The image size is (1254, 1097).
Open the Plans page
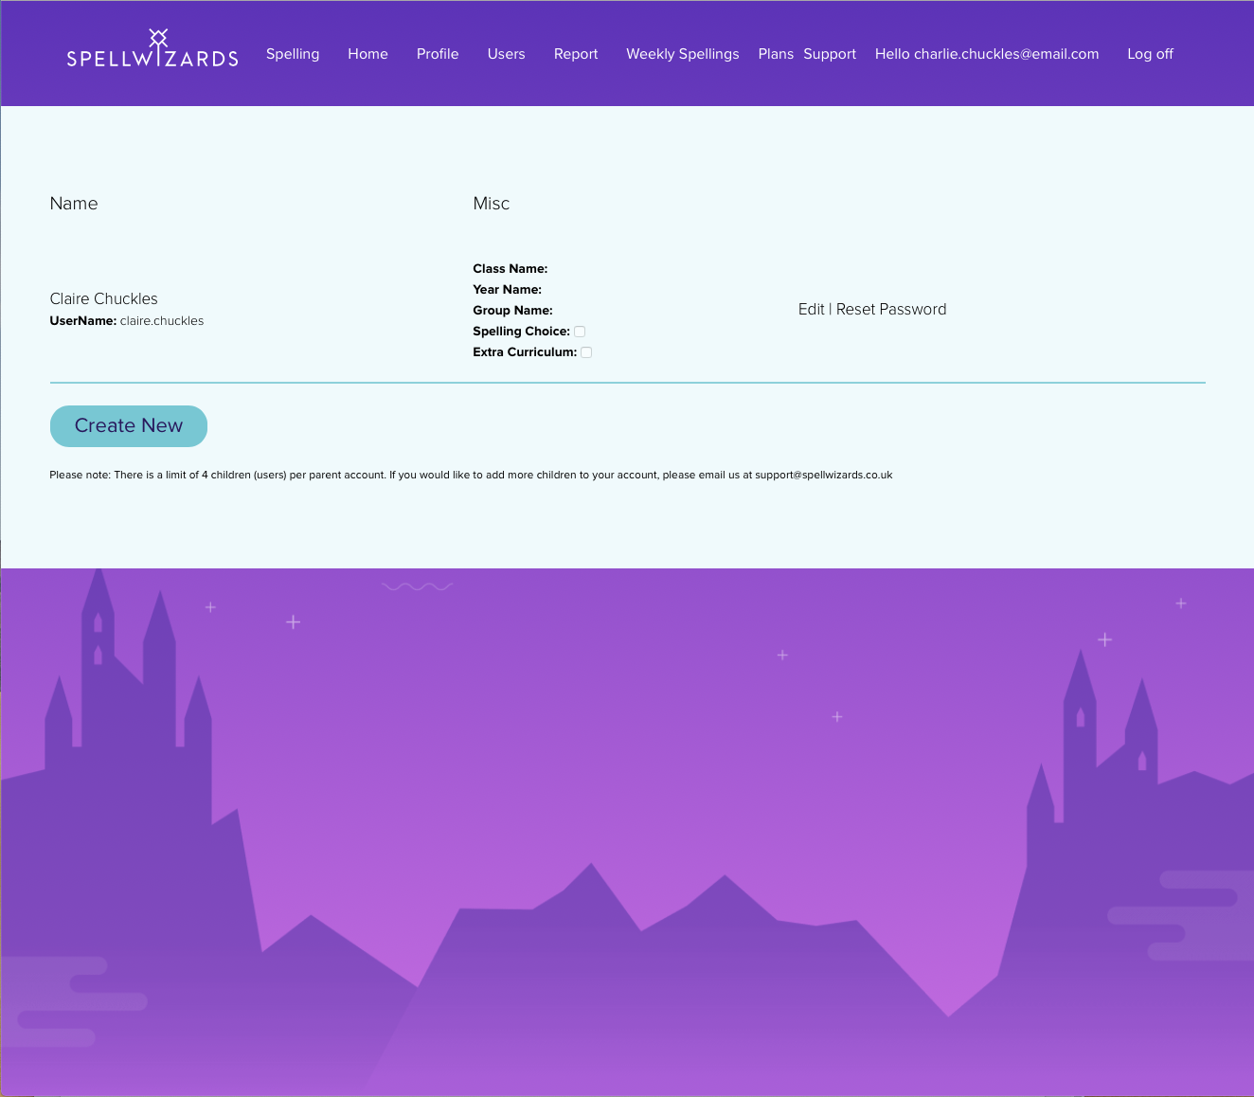(776, 54)
